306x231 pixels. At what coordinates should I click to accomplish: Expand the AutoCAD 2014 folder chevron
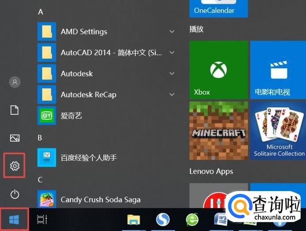coord(172,52)
